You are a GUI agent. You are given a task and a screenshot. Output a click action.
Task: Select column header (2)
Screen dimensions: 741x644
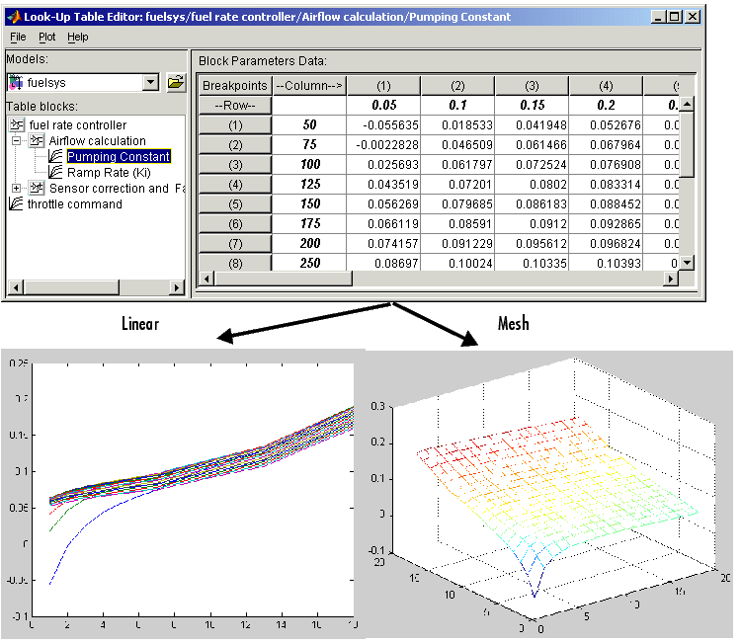(457, 86)
